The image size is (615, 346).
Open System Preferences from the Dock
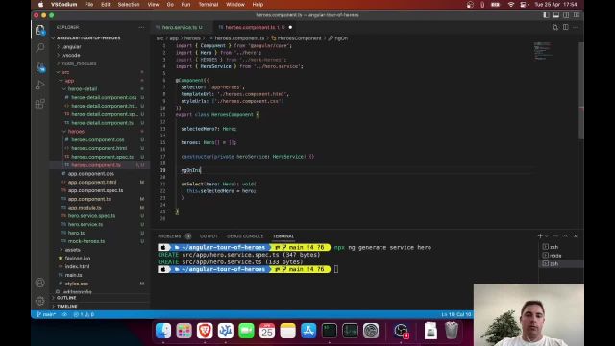coord(371,331)
